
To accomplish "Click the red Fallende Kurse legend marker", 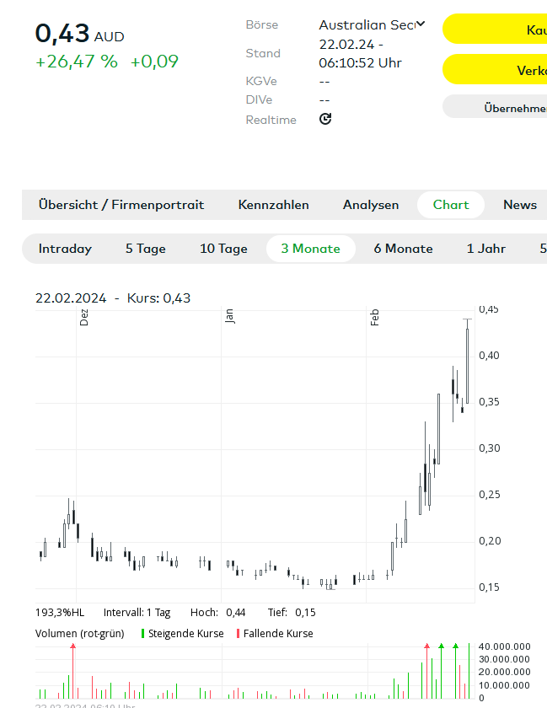I will 238,634.
